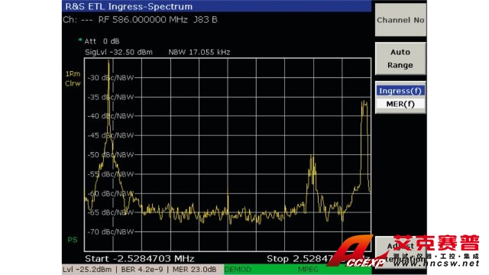Image resolution: width=489 pixels, height=275 pixels.
Task: Activate the Auto Range softkey
Action: coord(400,59)
